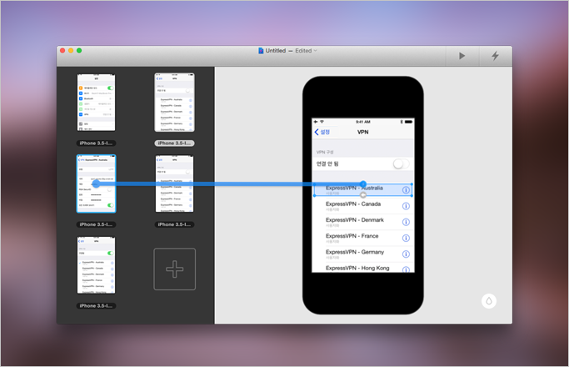Click the link handle at top of hotspot
This screenshot has width=569, height=367.
(x=363, y=183)
